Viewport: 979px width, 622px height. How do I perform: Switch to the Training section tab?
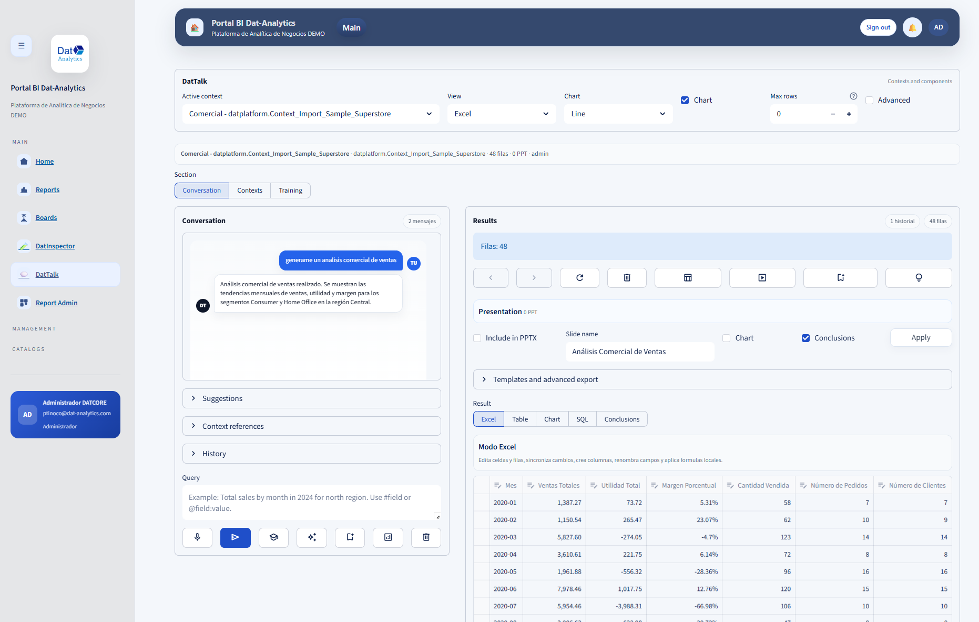(291, 190)
